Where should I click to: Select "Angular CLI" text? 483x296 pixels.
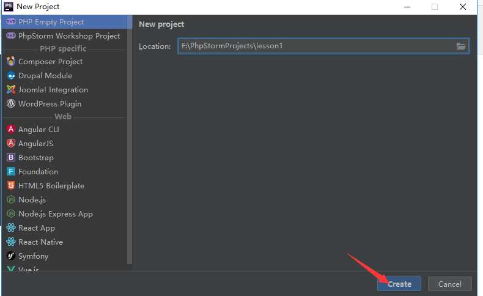click(x=39, y=130)
